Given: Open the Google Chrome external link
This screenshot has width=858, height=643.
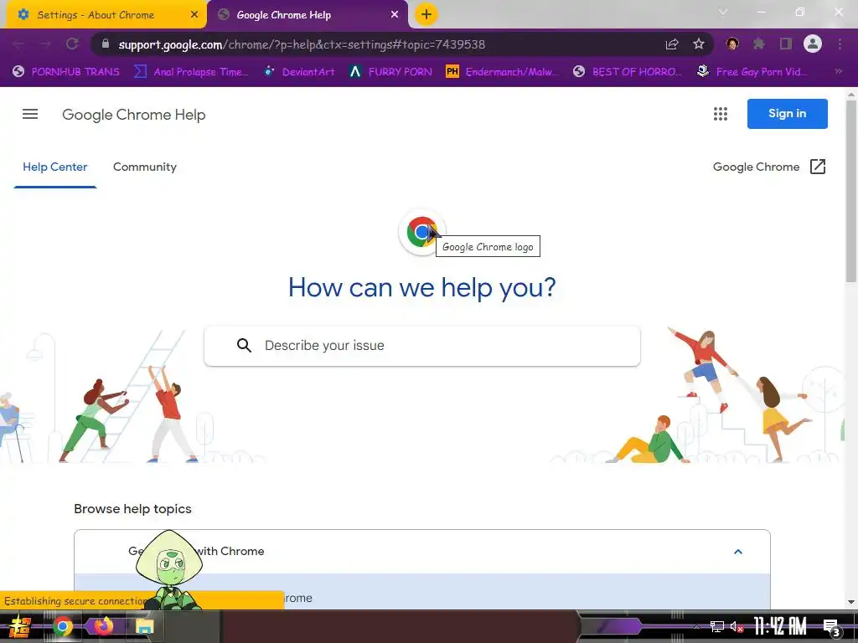Looking at the screenshot, I should [769, 167].
